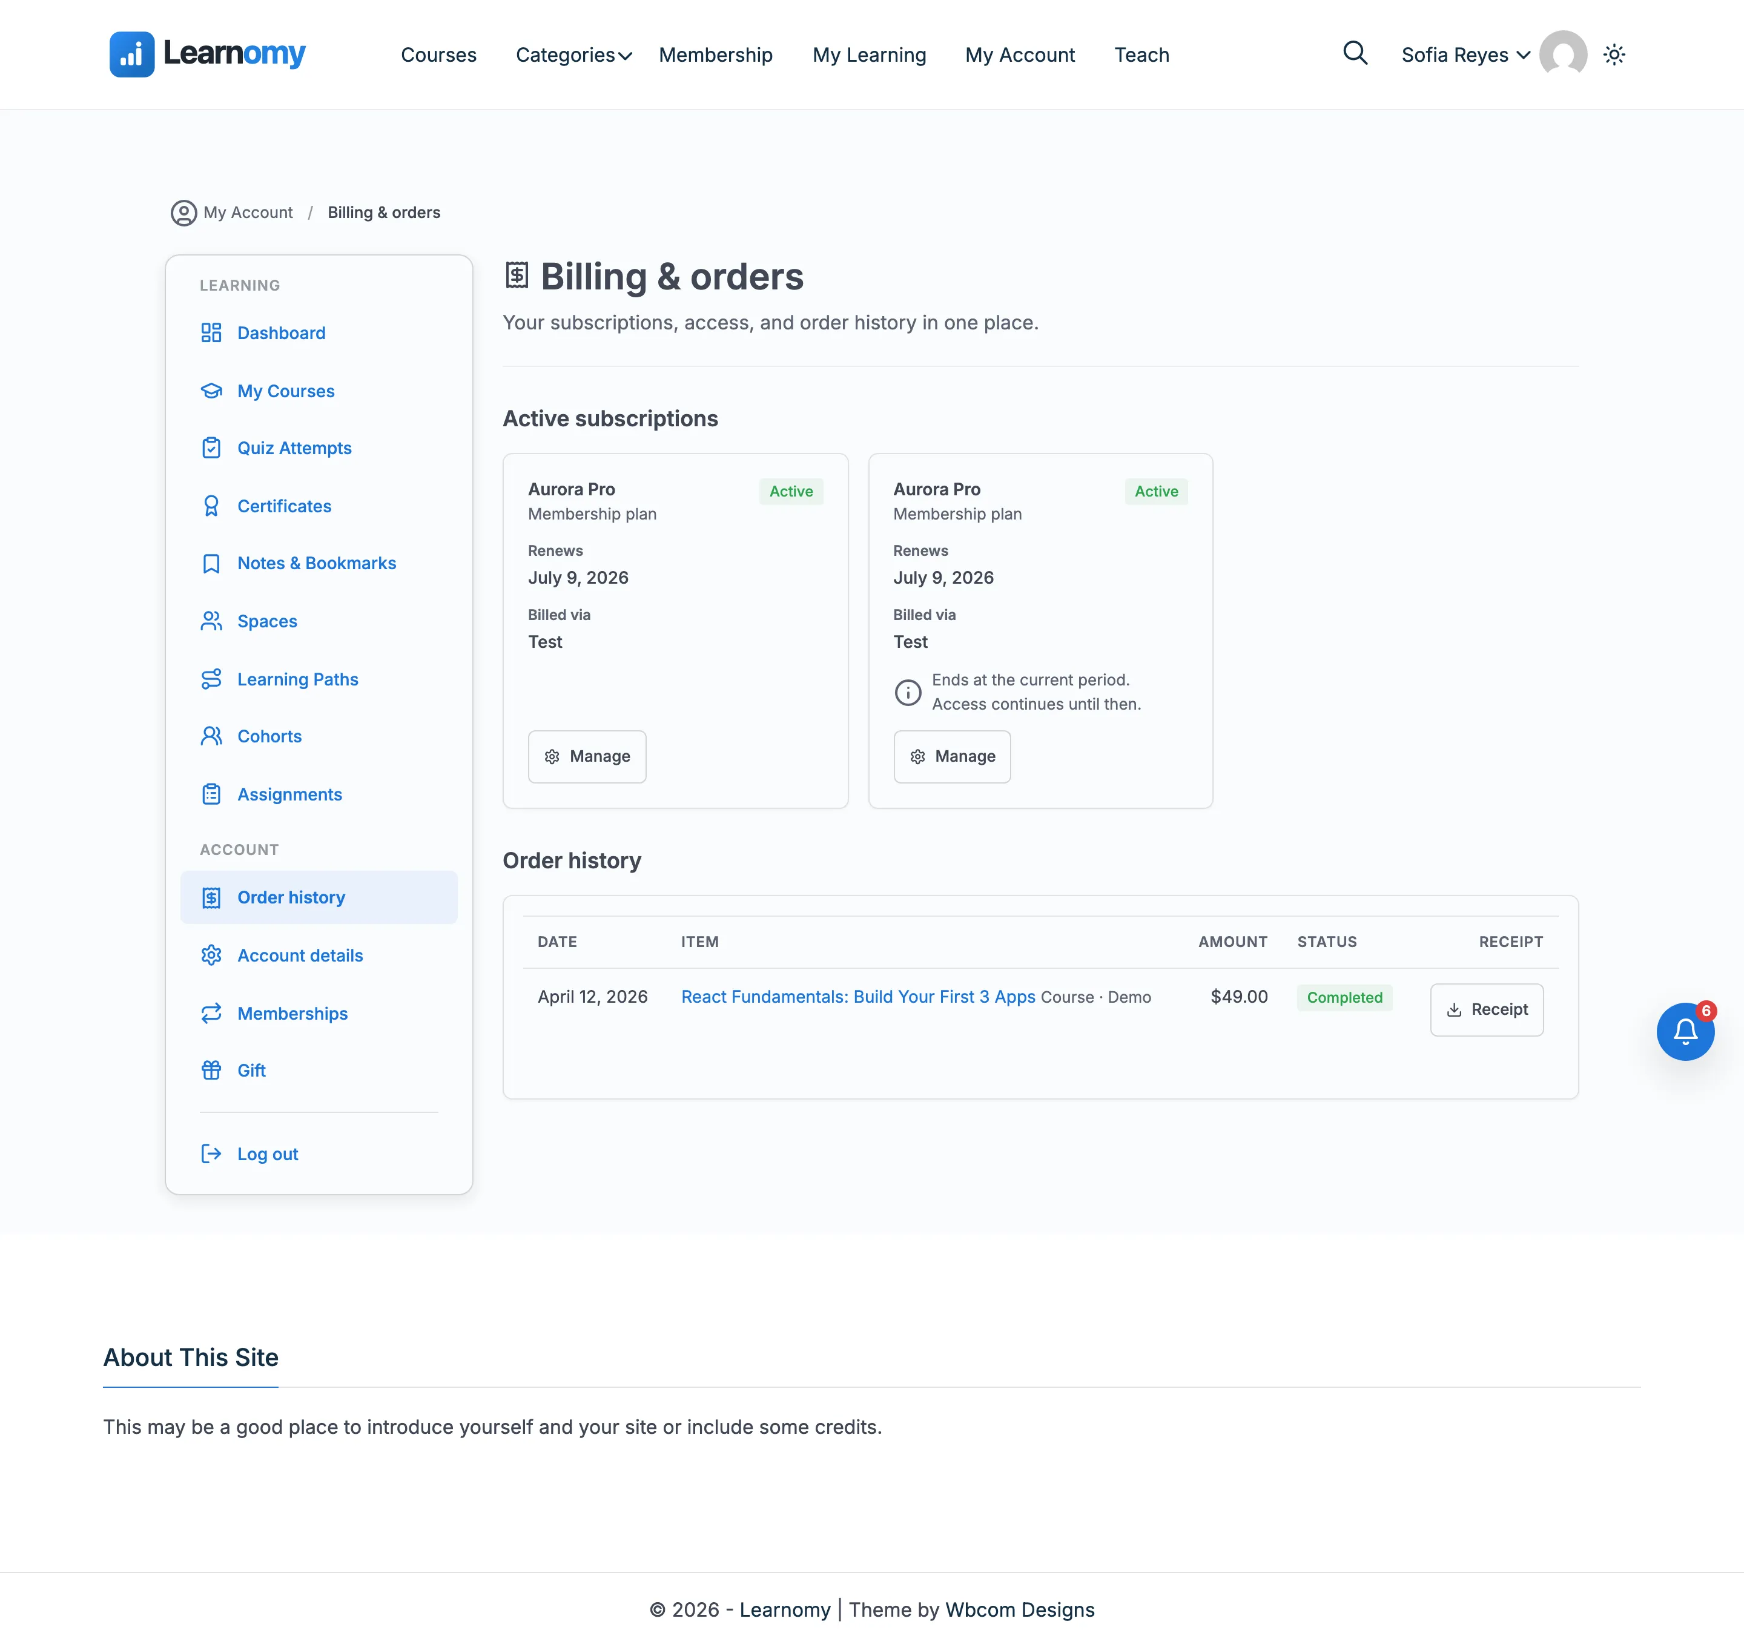Click the download icon in Receipt button
The image size is (1744, 1647).
point(1454,1009)
